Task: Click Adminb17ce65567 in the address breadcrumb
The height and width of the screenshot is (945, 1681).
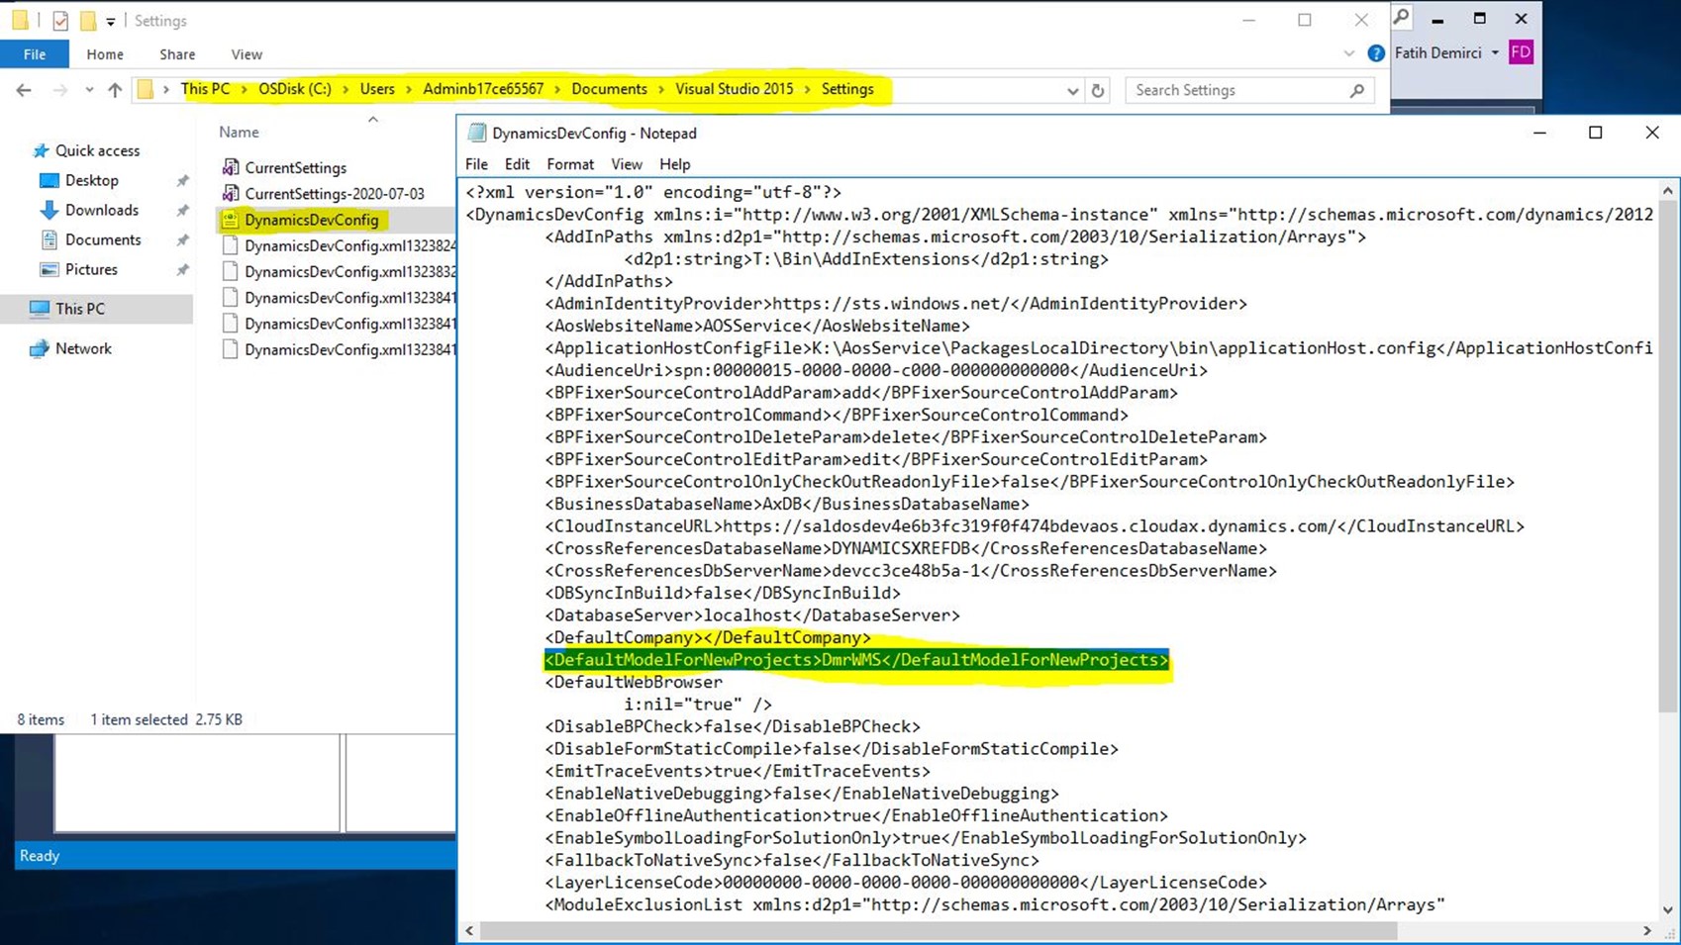Action: pyautogui.click(x=483, y=89)
